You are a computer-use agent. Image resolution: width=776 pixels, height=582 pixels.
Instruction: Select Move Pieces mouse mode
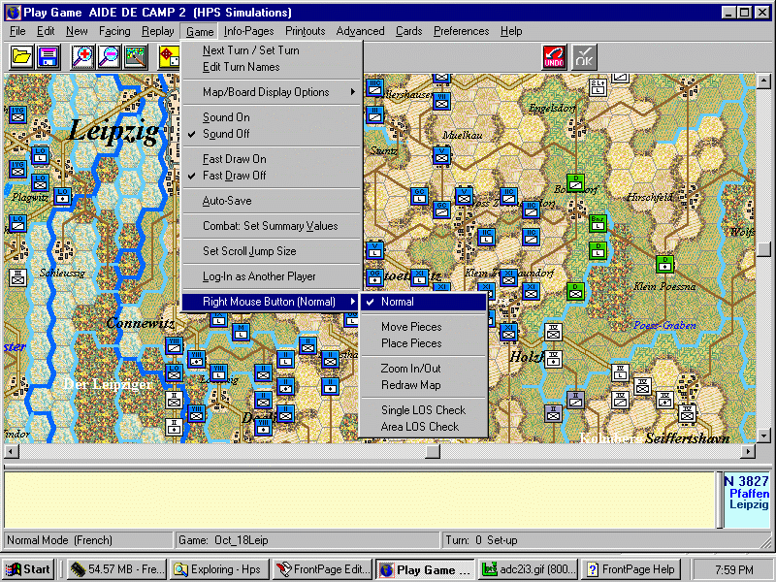tap(424, 327)
